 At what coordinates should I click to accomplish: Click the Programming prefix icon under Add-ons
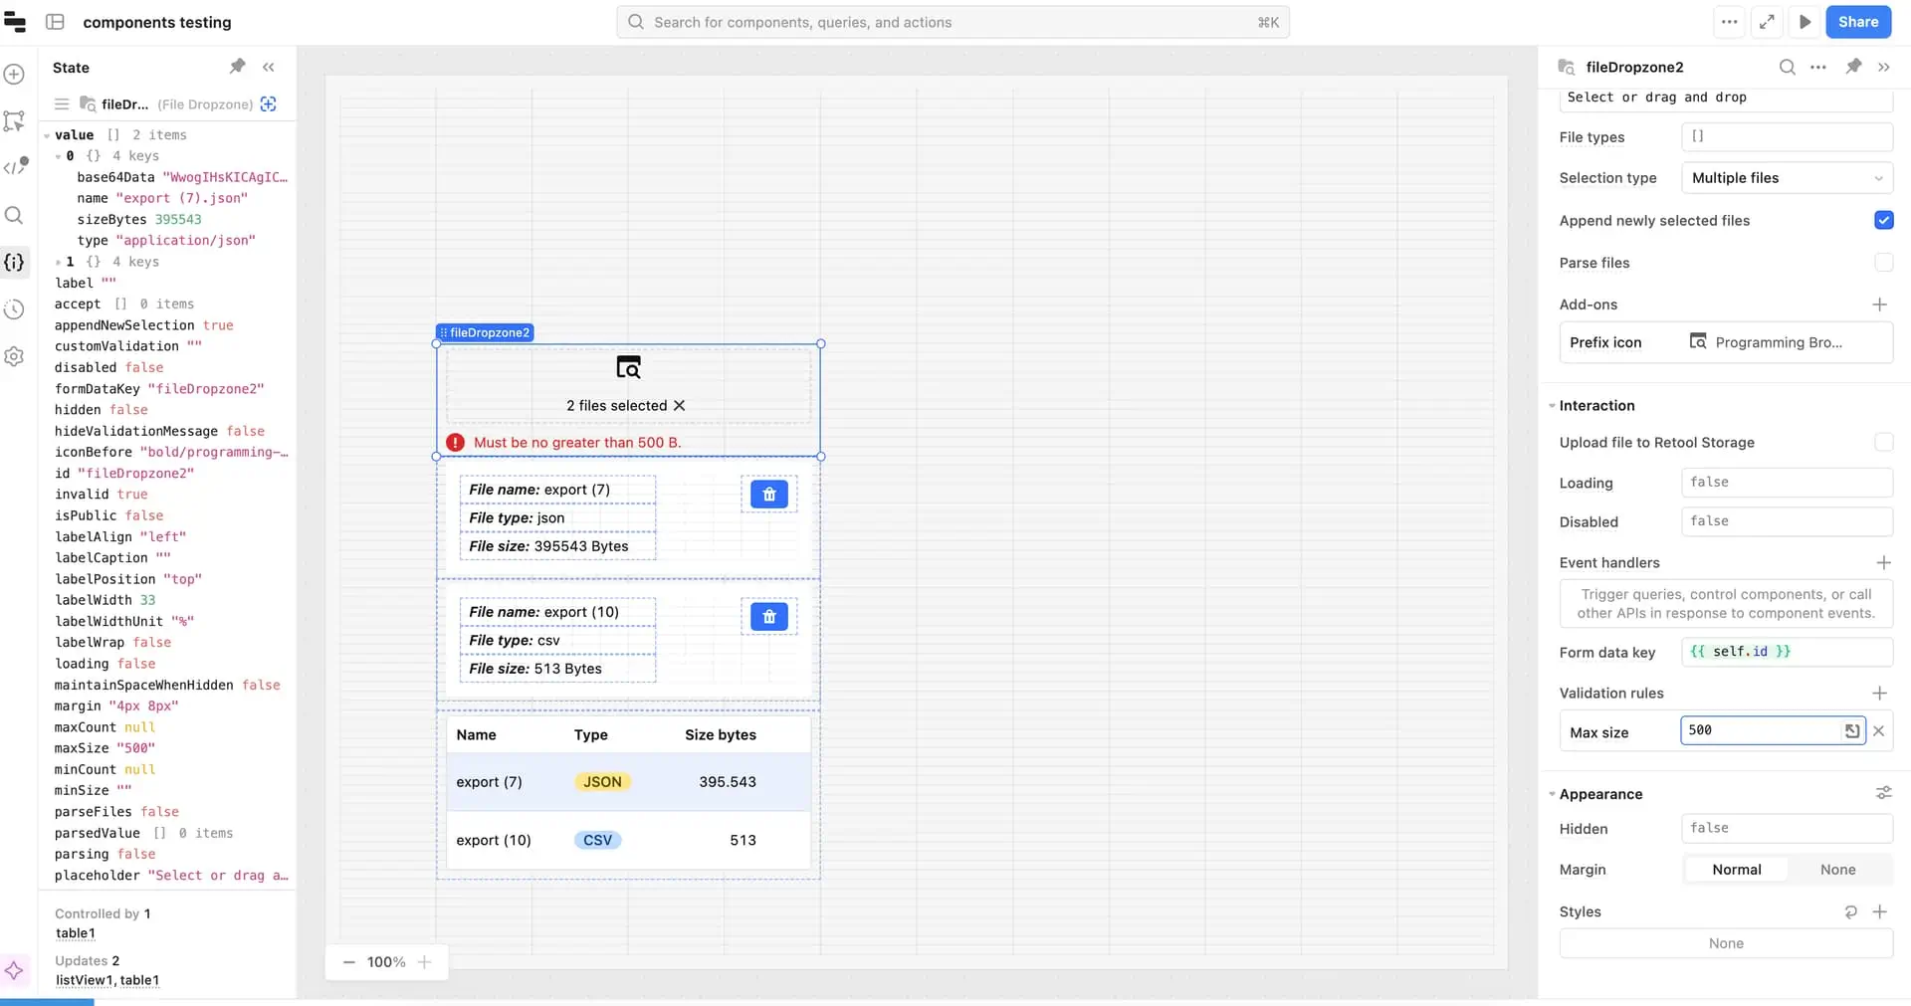point(1697,341)
